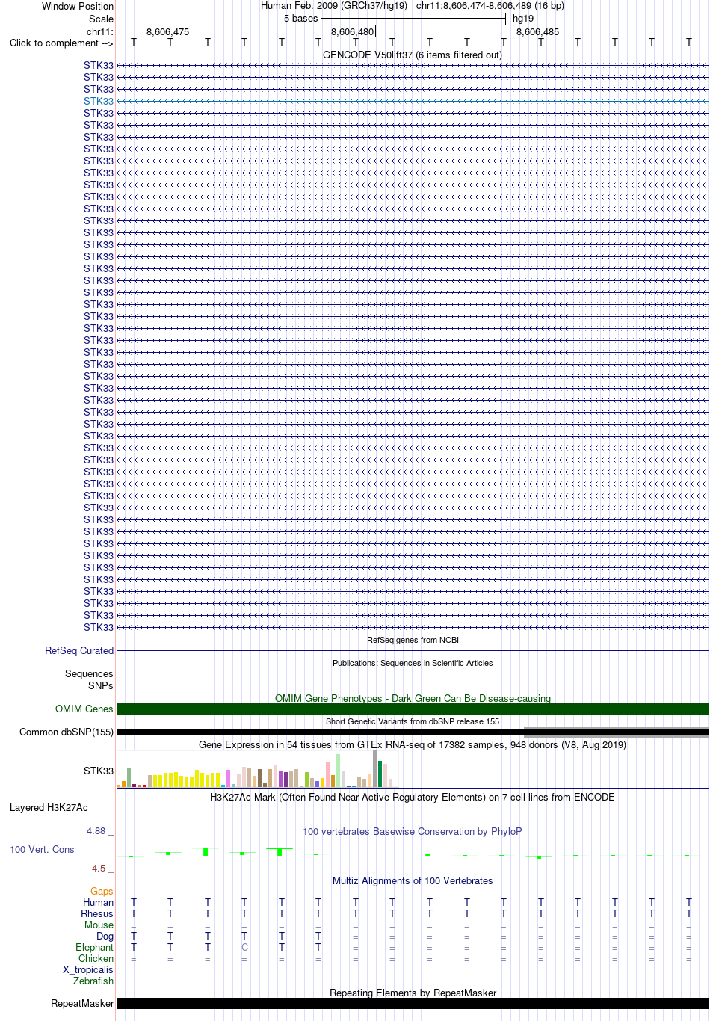Click the hg19 assembly text beside scale bar
The width and height of the screenshot is (710, 1021).
coord(523,18)
